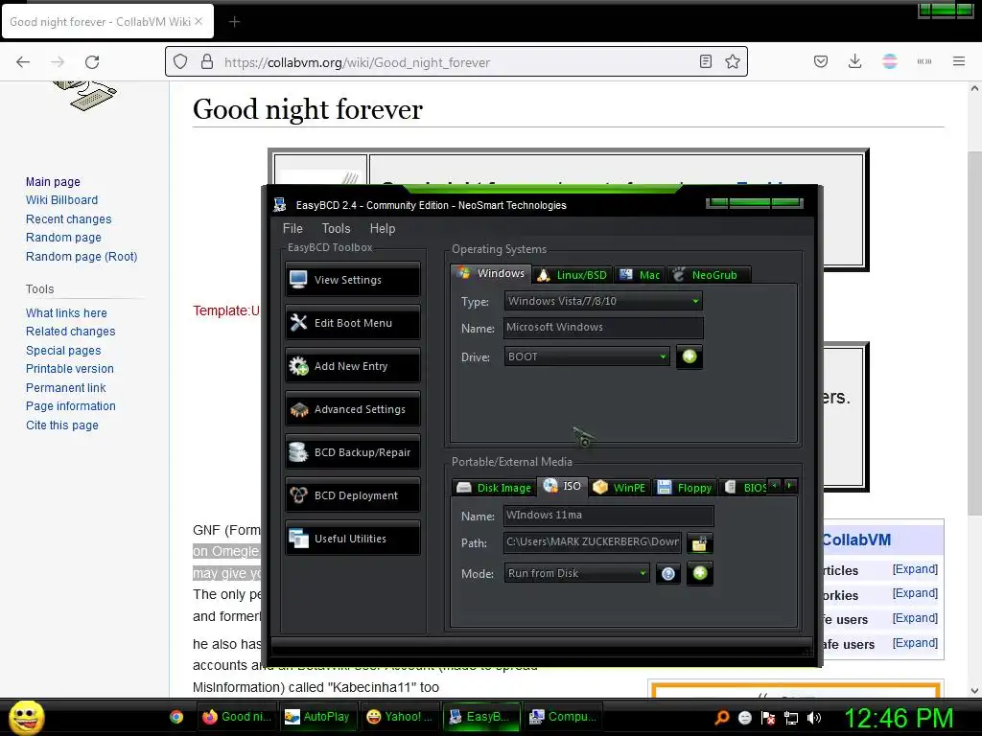Open the Tools menu in EasyBCD
This screenshot has width=982, height=736.
(x=337, y=228)
